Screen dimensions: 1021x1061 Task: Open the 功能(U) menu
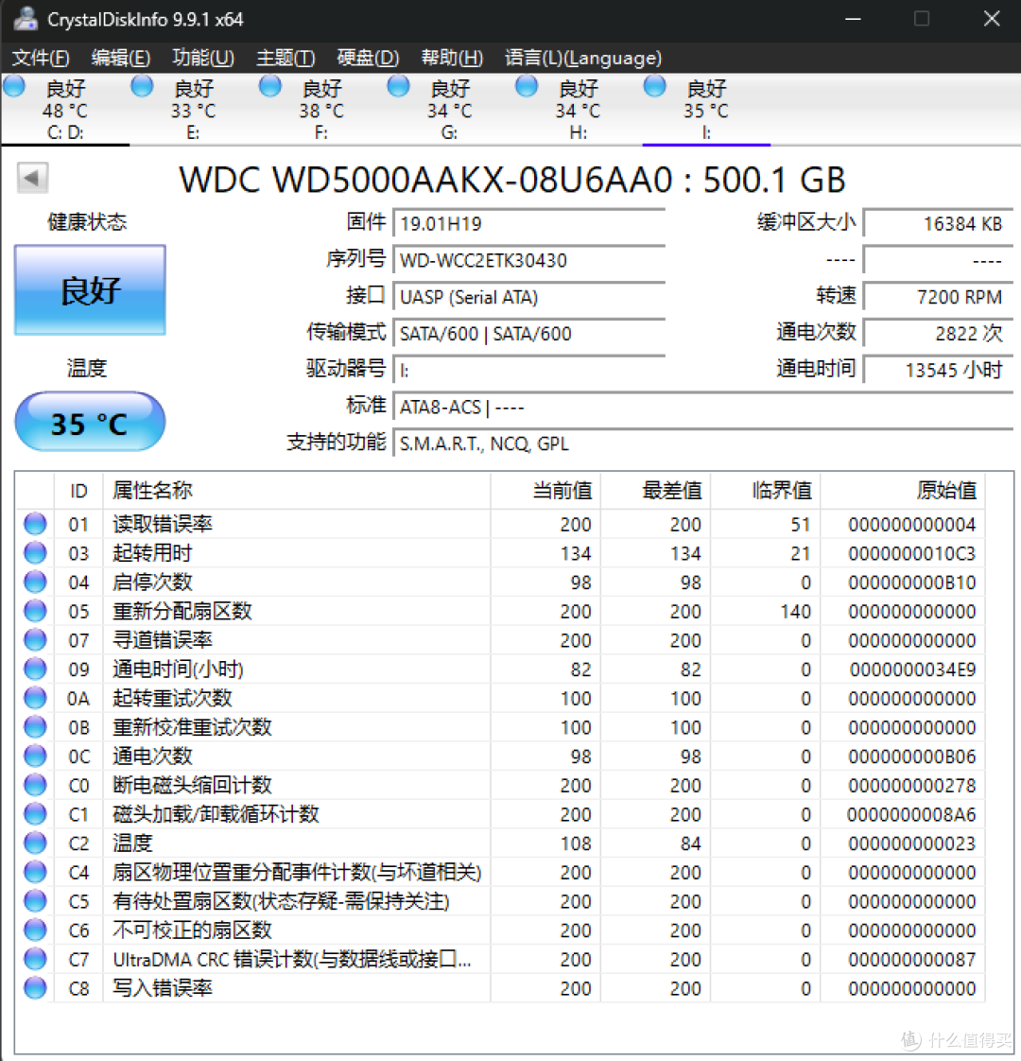pos(203,59)
